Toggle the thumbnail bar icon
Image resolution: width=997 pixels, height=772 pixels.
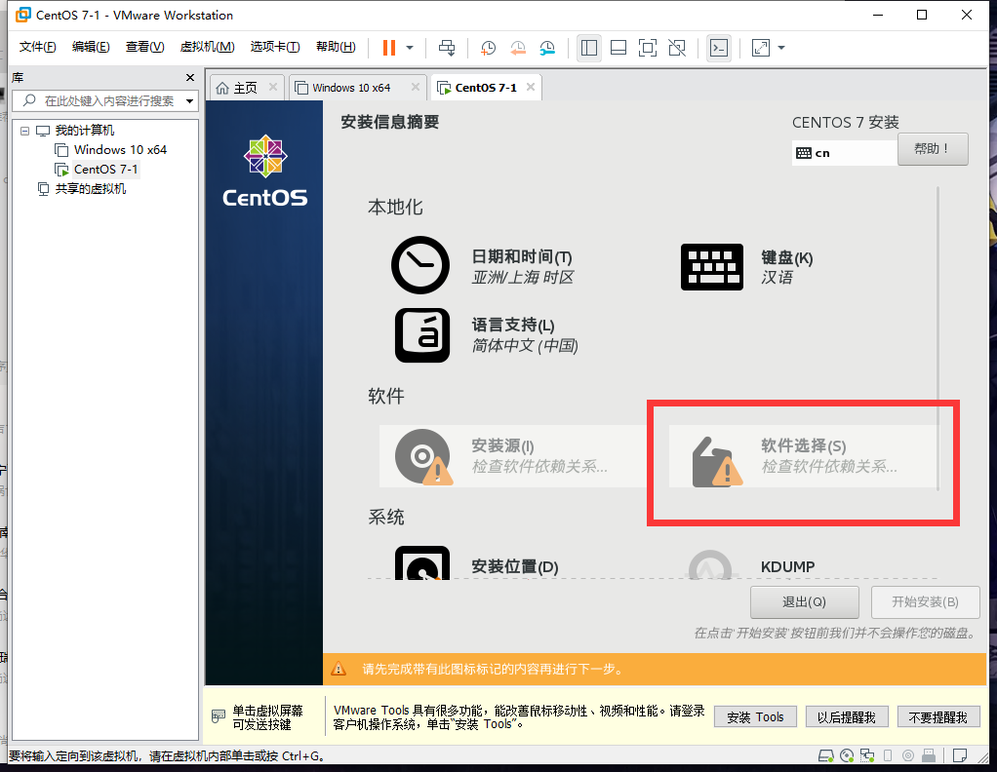tap(618, 48)
